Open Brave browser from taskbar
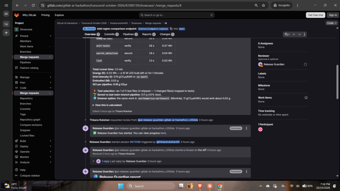 tap(200, 186)
